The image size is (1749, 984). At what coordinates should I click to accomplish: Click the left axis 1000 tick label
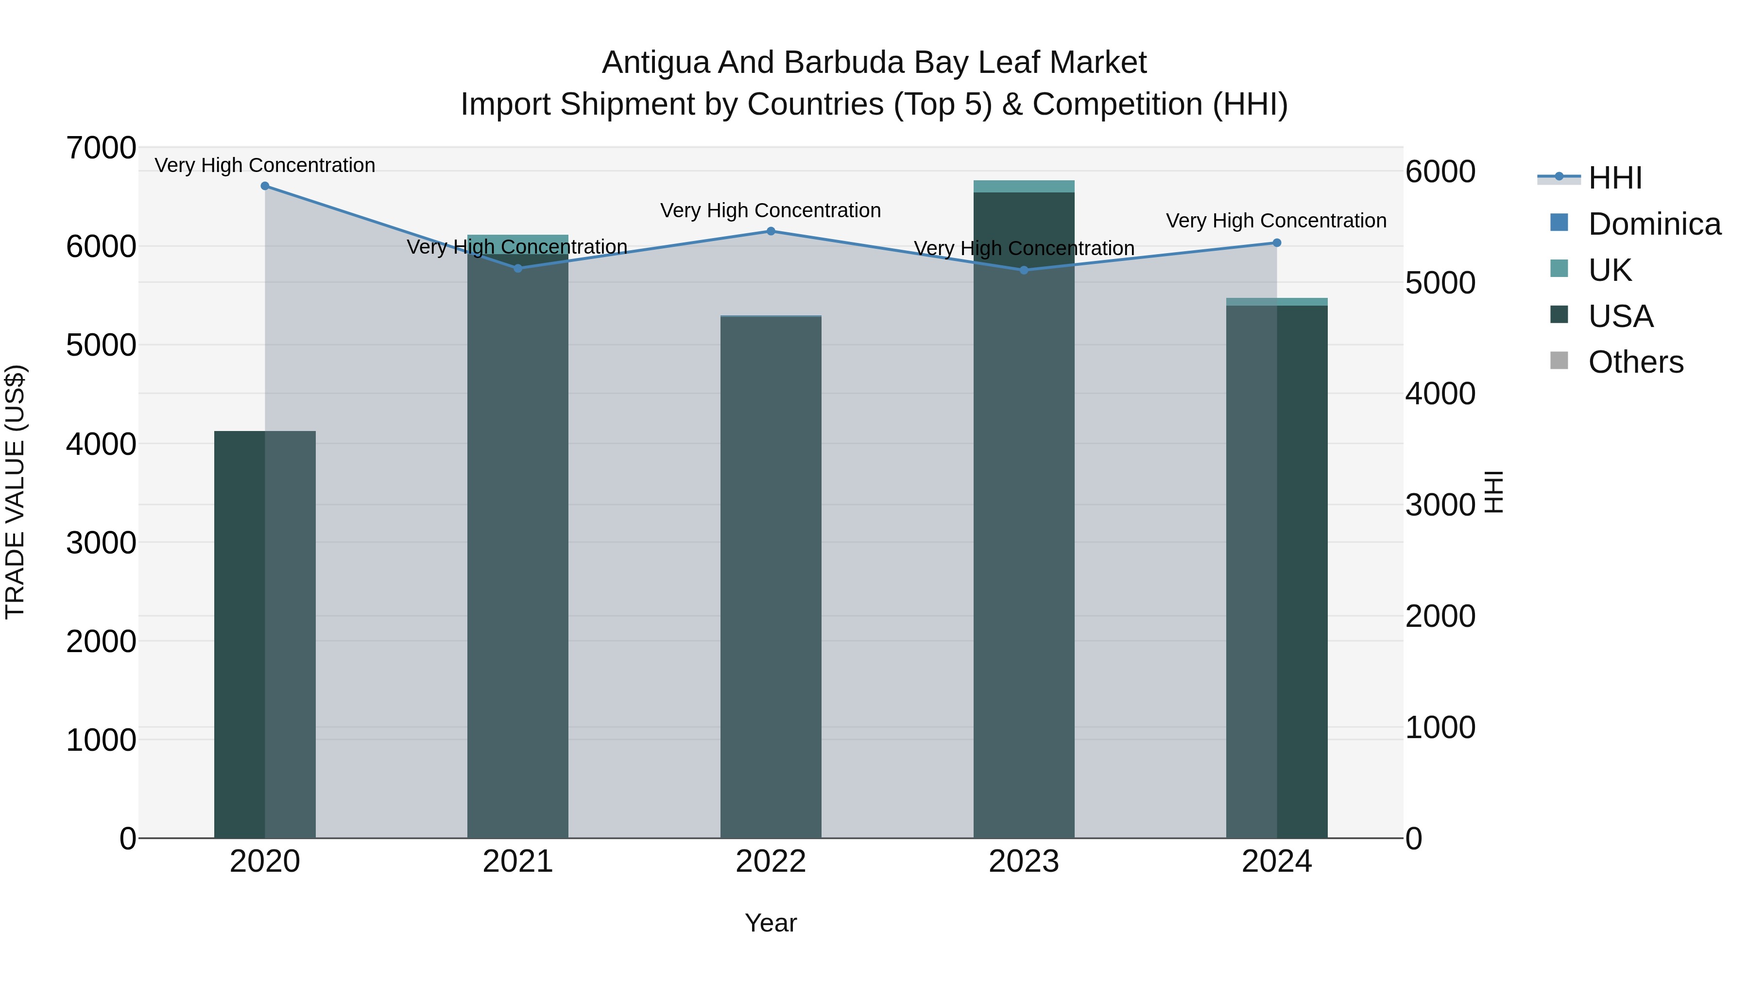pyautogui.click(x=101, y=740)
